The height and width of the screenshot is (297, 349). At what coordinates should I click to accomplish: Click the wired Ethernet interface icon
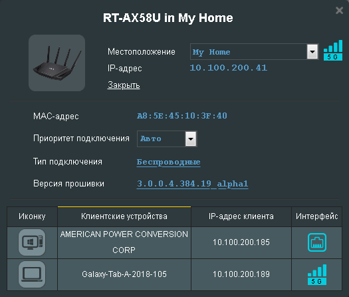pos(317,242)
